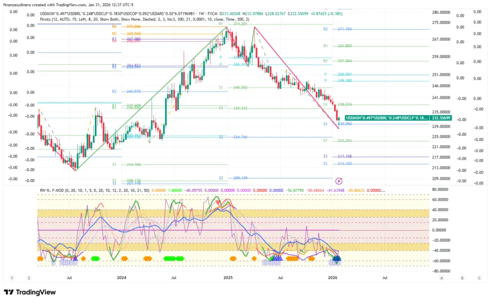Click the A scale letter marker
This screenshot has width=491, height=302.
(442, 278)
